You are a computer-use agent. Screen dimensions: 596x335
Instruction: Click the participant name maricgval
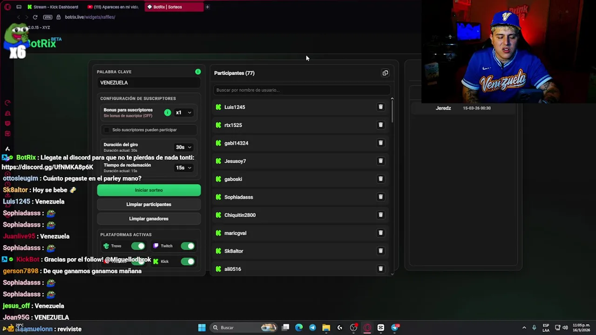[x=235, y=233]
